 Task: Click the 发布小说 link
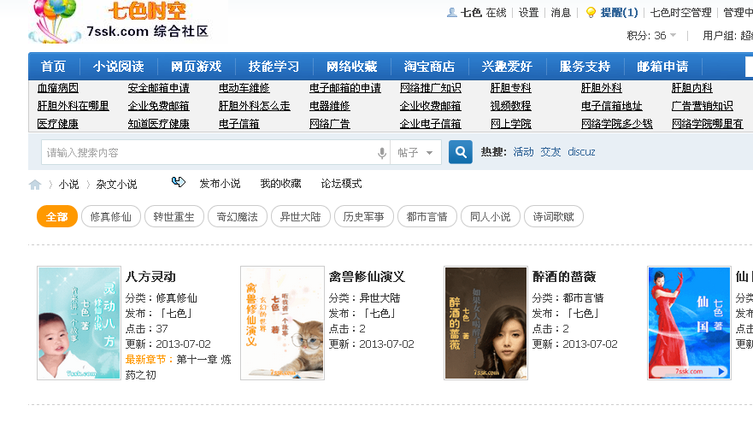click(x=220, y=184)
